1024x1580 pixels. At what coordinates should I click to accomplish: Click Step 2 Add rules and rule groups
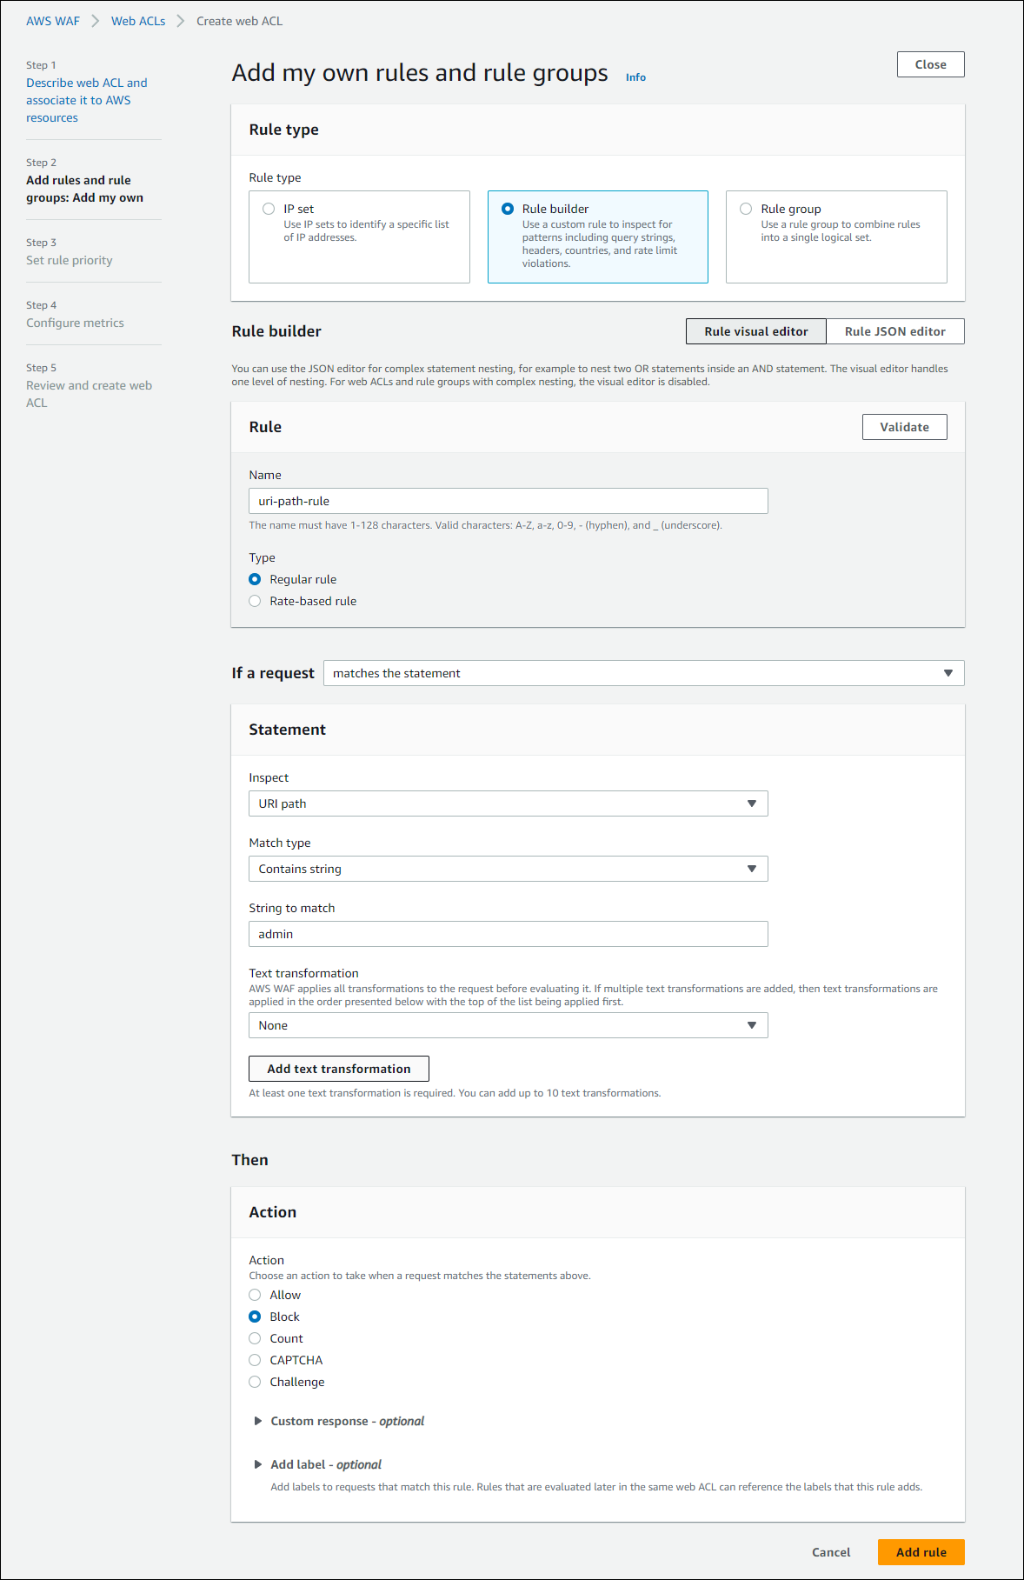pyautogui.click(x=85, y=189)
